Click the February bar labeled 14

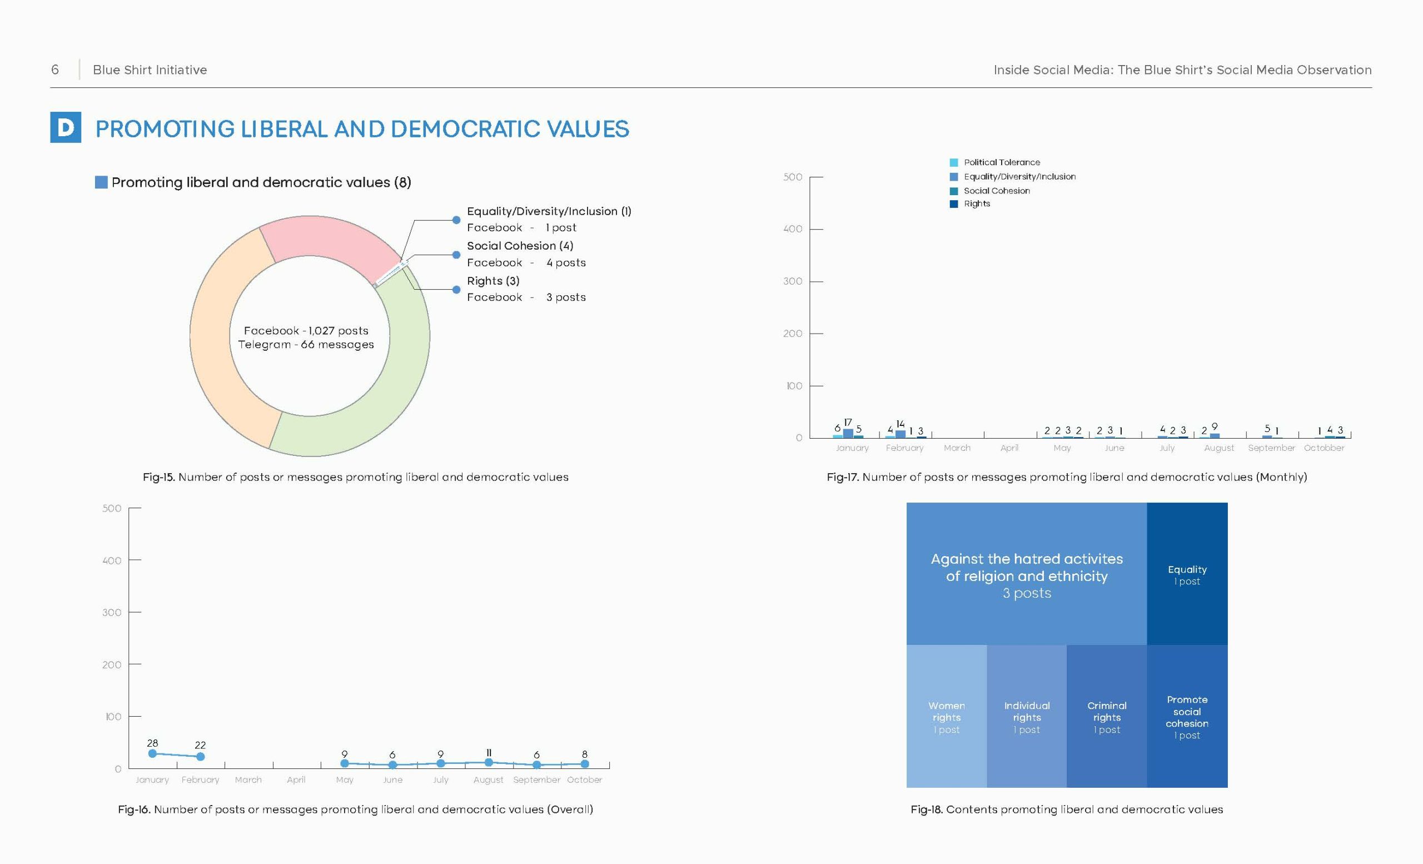tap(900, 434)
